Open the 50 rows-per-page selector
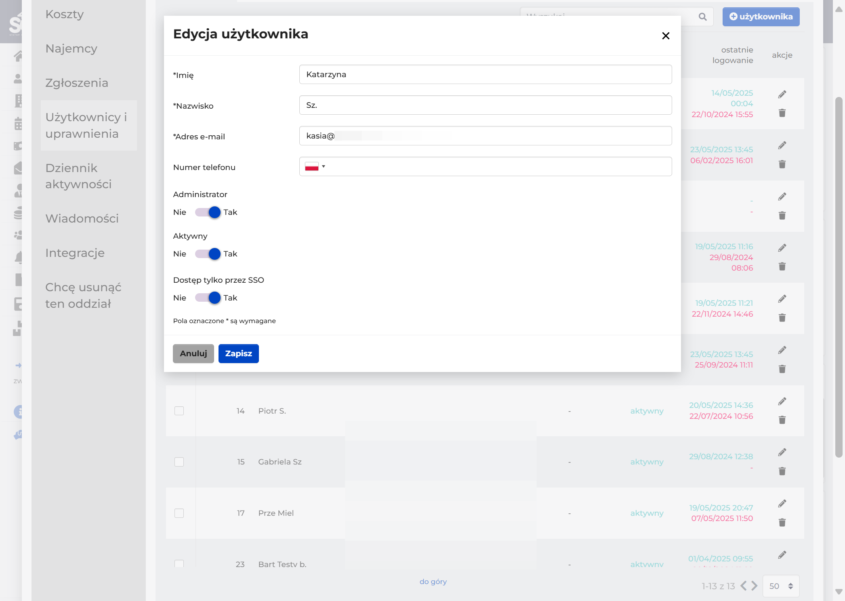Image resolution: width=845 pixels, height=601 pixels. tap(781, 586)
